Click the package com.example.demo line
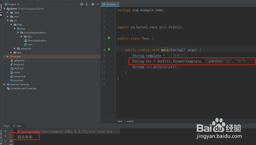Viewport: 256px width, 145px height. pyautogui.click(x=141, y=10)
